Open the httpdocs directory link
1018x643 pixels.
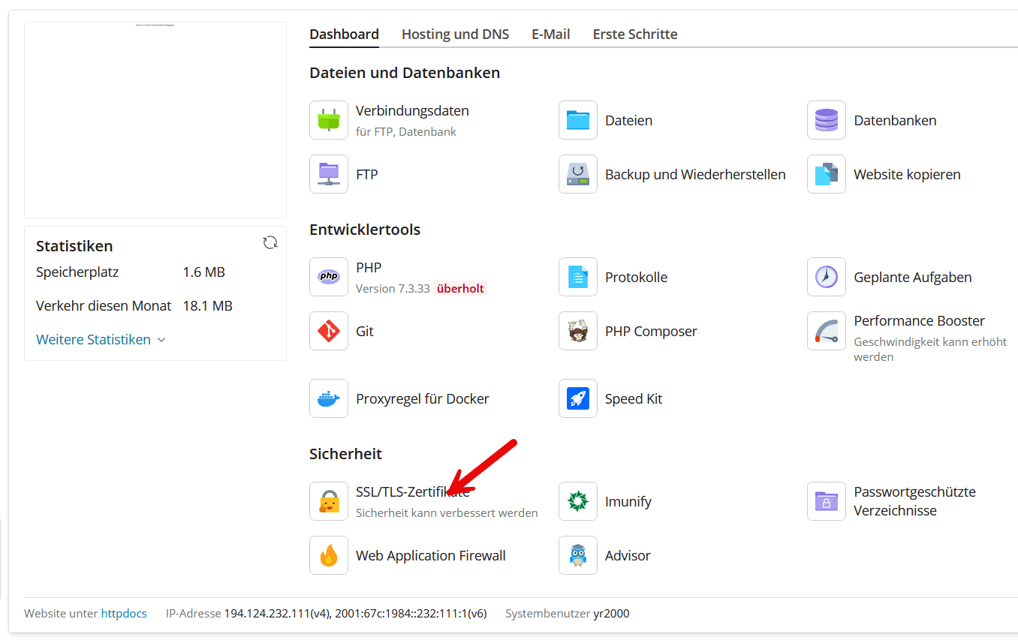[124, 614]
